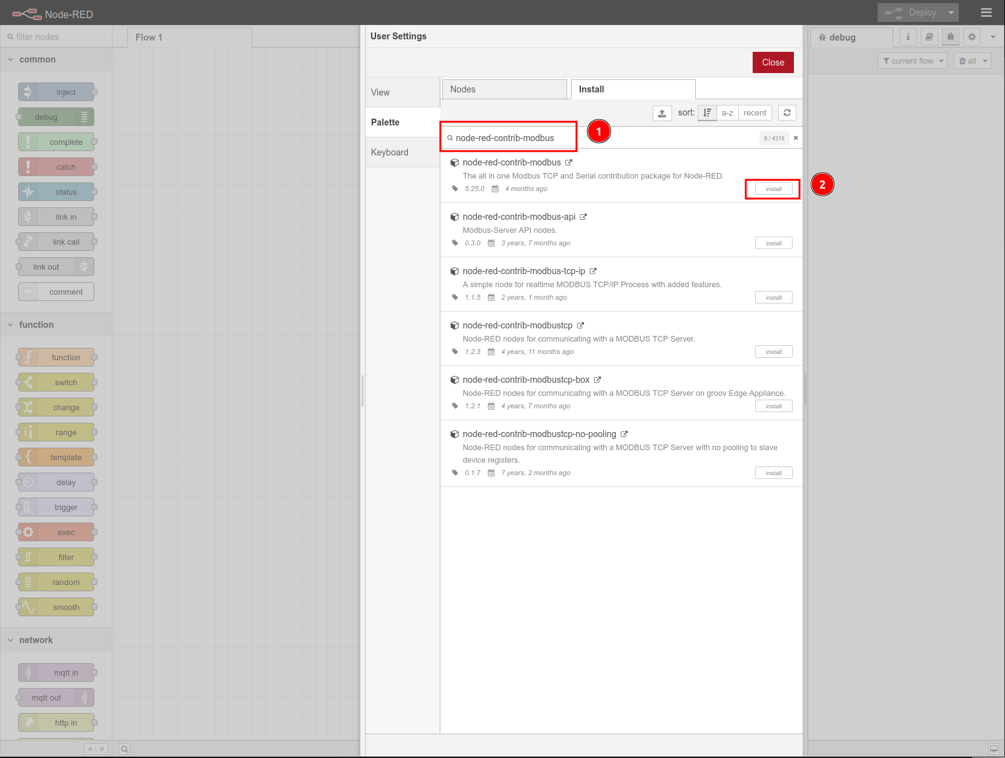Select the exec node
Viewport: 1005px width, 758px height.
[56, 532]
